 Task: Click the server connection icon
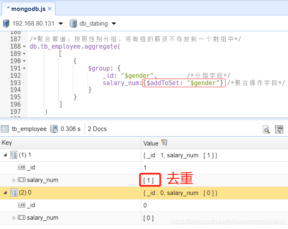(x=6, y=24)
